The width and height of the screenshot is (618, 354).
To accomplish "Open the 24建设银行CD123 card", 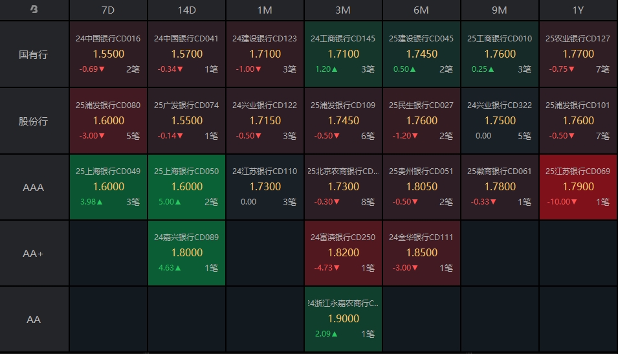I will click(x=265, y=54).
